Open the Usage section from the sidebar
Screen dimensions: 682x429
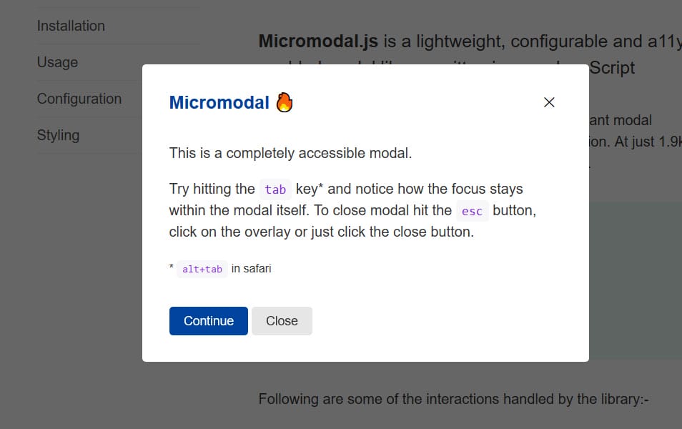56,62
